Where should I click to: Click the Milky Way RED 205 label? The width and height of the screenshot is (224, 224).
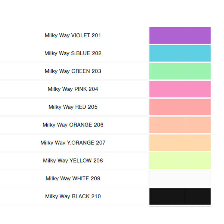(73, 107)
